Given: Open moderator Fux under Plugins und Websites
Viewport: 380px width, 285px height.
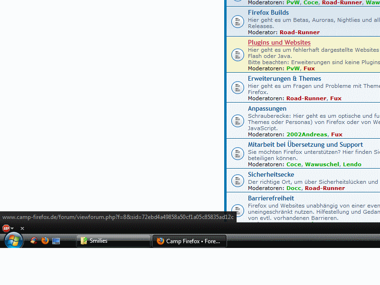Looking at the screenshot, I should point(309,68).
